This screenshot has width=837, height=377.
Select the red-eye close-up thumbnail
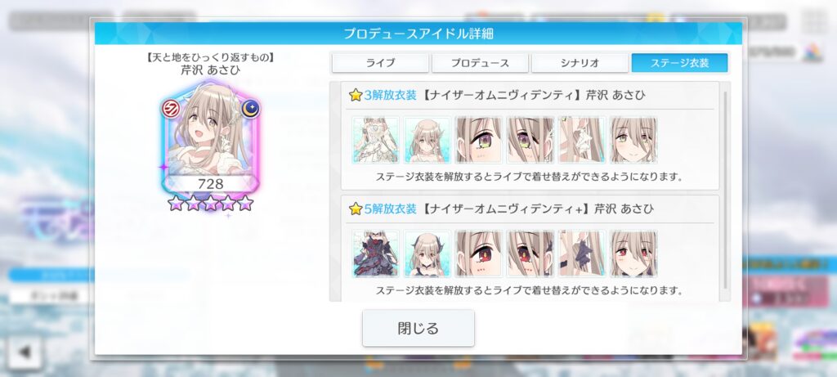tap(479, 254)
